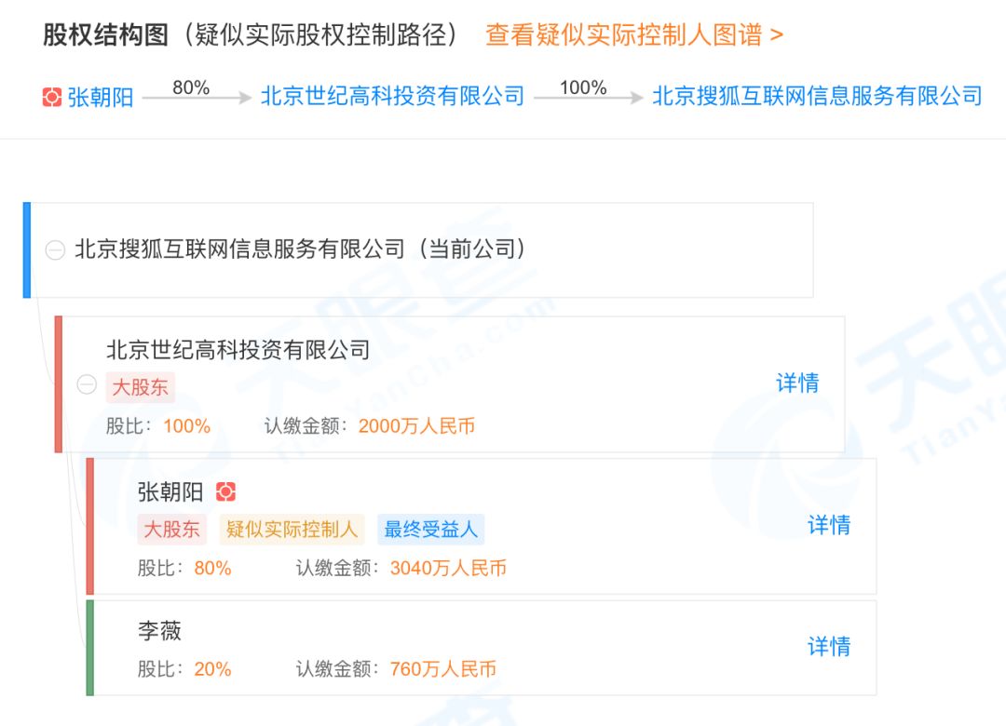Click 大股东 tag under 张朝阳
Viewport: 1006px width, 726px height.
pyautogui.click(x=171, y=530)
